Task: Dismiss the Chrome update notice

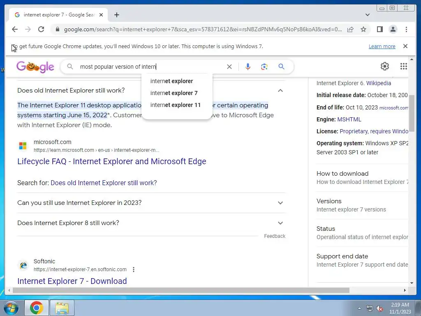Action: tap(405, 46)
